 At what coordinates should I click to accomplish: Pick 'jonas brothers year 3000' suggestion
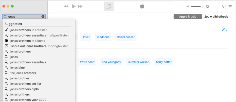(28, 100)
